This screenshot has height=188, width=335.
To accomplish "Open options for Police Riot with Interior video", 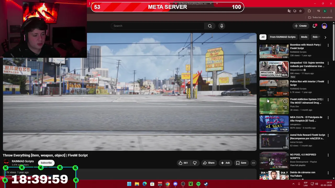I will [328, 82].
